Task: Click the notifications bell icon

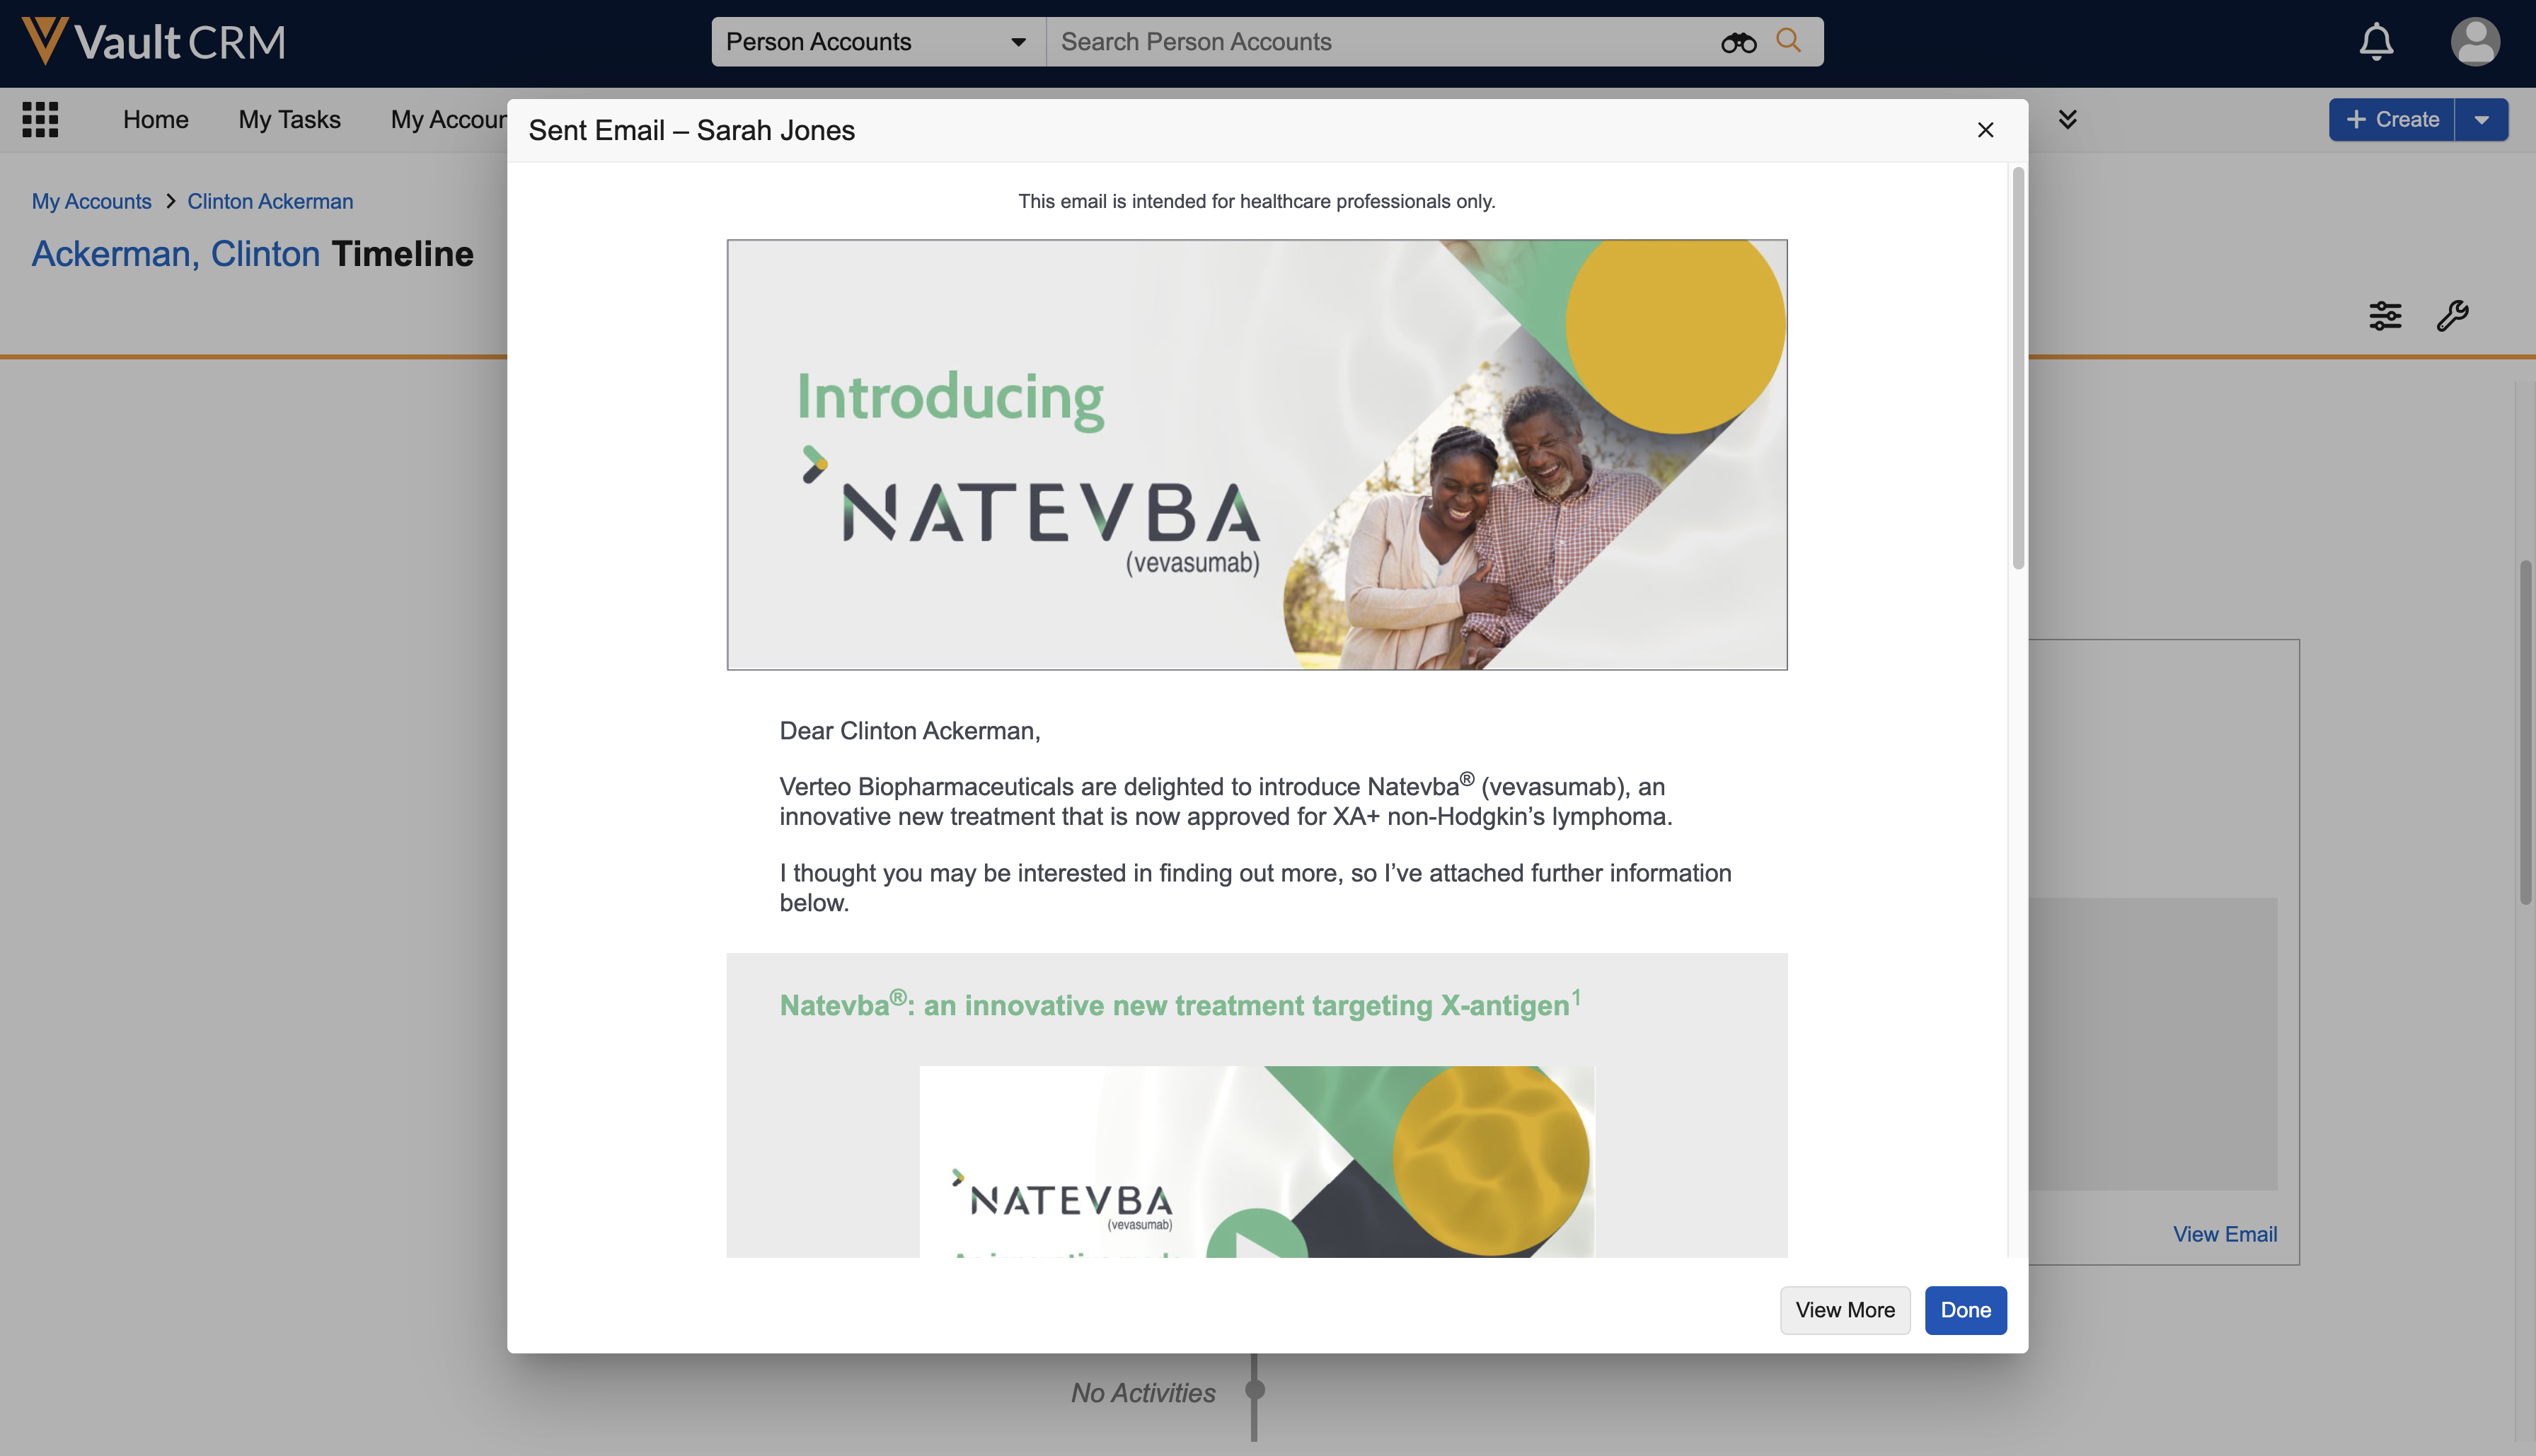Action: (x=2376, y=42)
